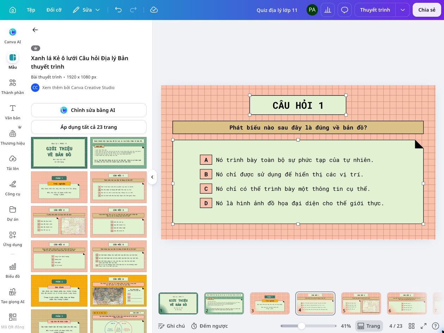Go back with the panel arrow
This screenshot has width=444, height=333.
pyautogui.click(x=35, y=30)
